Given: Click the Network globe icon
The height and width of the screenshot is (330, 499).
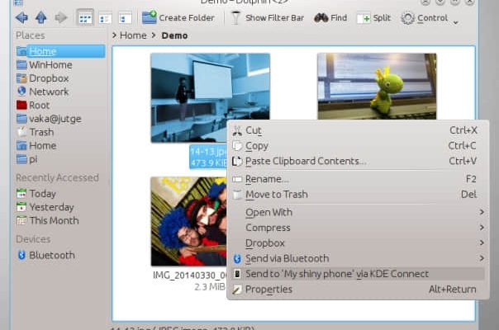Looking at the screenshot, I should coord(21,92).
